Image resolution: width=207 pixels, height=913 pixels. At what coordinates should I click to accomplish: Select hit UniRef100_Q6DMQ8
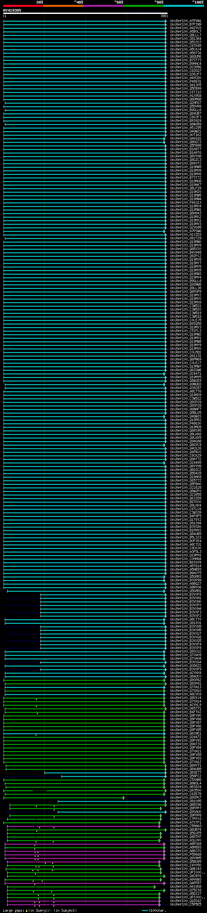185,99
